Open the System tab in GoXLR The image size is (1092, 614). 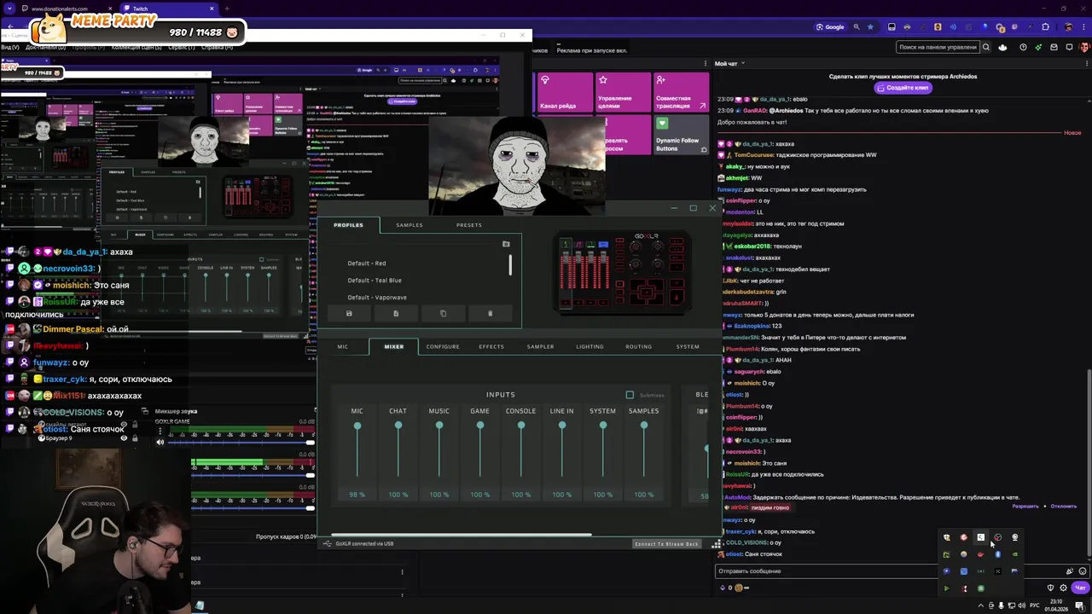pos(688,346)
